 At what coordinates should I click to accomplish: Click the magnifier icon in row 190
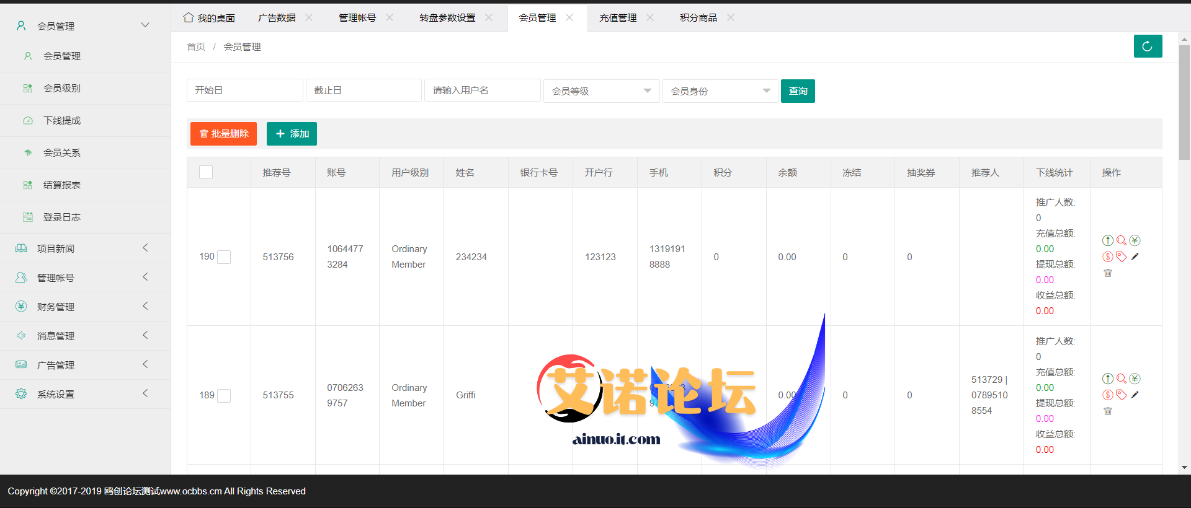point(1121,240)
